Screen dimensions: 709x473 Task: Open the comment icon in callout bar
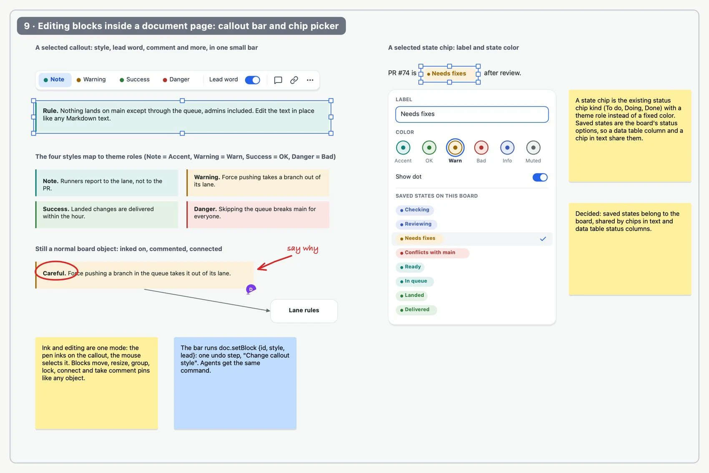point(278,80)
